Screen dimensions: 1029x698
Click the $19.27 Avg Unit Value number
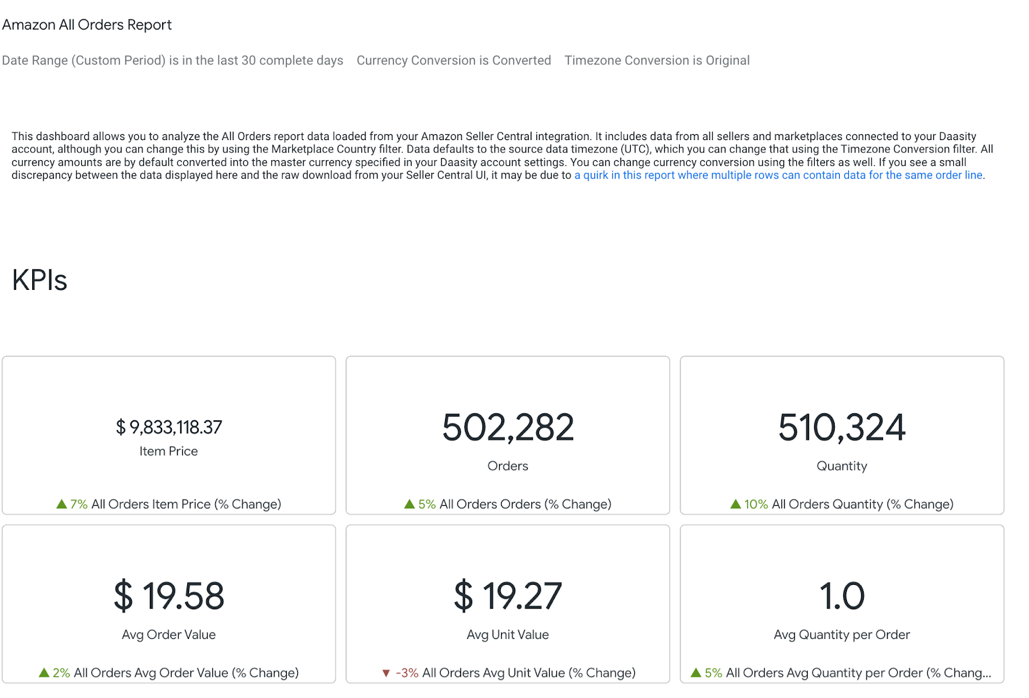tap(508, 596)
